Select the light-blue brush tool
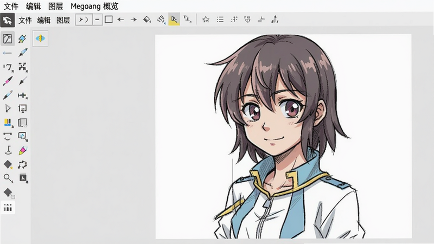 pos(8,95)
